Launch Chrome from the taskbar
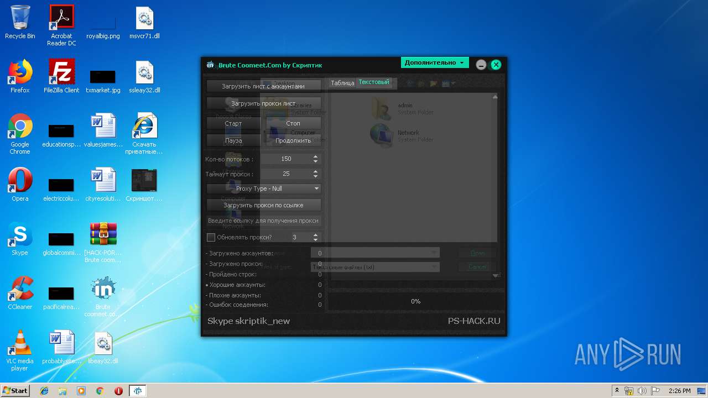The height and width of the screenshot is (398, 708). (100, 391)
